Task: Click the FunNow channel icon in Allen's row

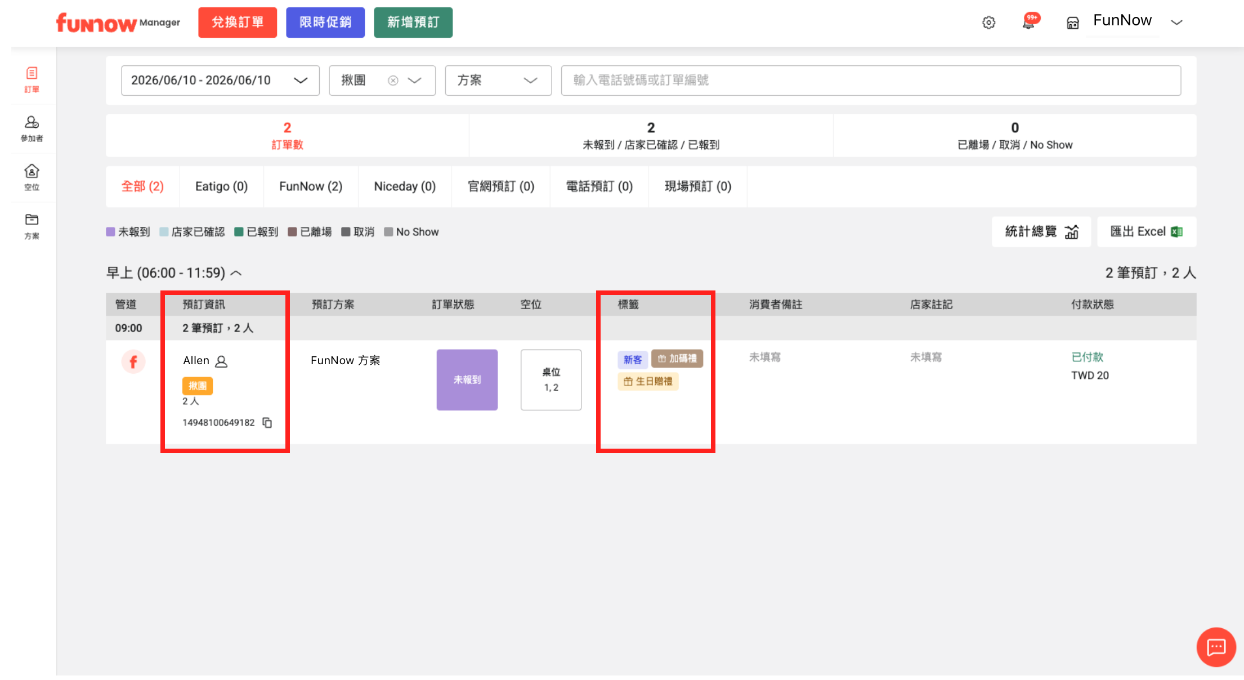Action: click(x=133, y=361)
